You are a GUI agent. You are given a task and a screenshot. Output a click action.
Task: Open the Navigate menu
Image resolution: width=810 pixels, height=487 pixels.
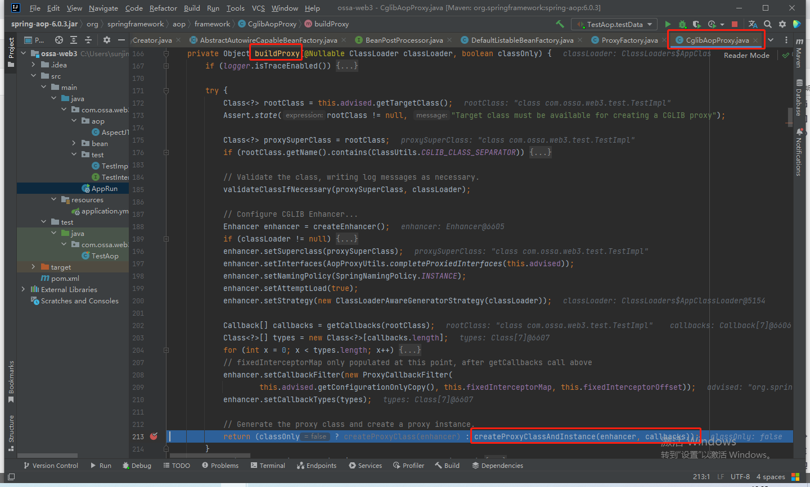click(103, 8)
